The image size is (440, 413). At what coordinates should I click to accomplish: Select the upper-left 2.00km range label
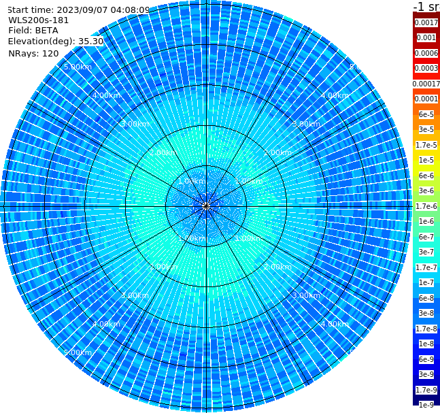[x=164, y=152]
